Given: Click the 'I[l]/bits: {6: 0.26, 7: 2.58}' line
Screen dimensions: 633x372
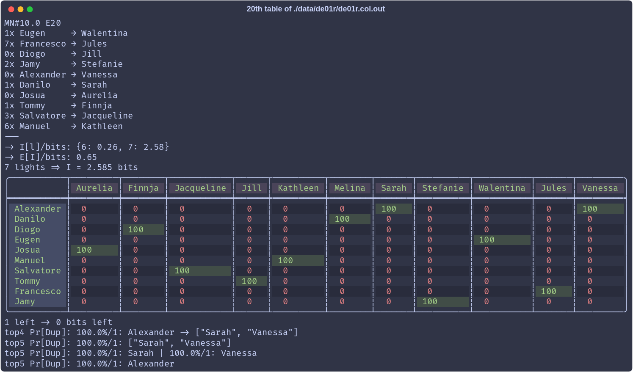Looking at the screenshot, I should (x=87, y=147).
